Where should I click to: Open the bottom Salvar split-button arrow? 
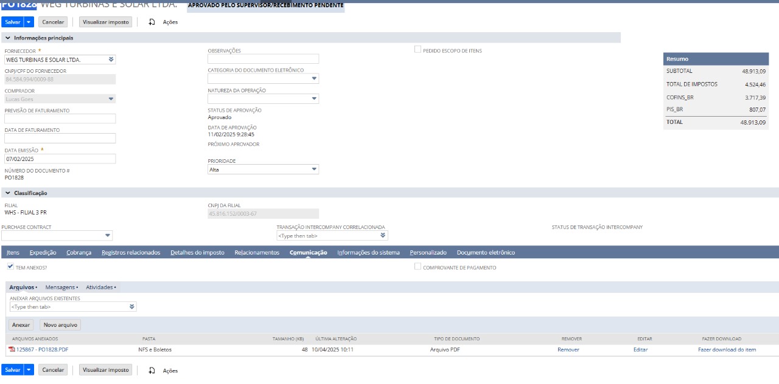(29, 370)
